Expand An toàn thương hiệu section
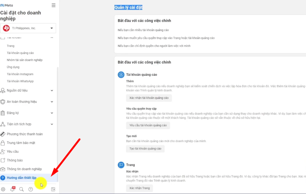The image size is (306, 194). [27, 102]
